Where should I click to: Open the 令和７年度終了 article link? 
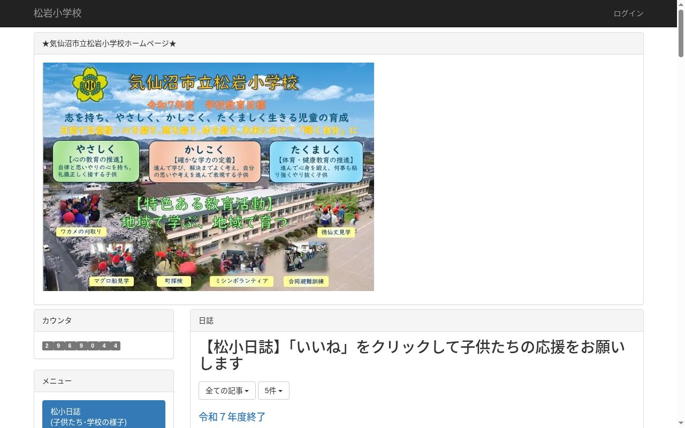click(232, 417)
